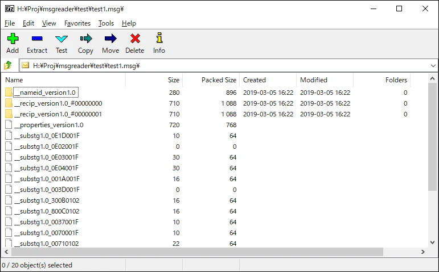Screen dimensions: 439x272
Task: Select folder icon of __recip_version1.0_#00000000
Action: click(9, 103)
